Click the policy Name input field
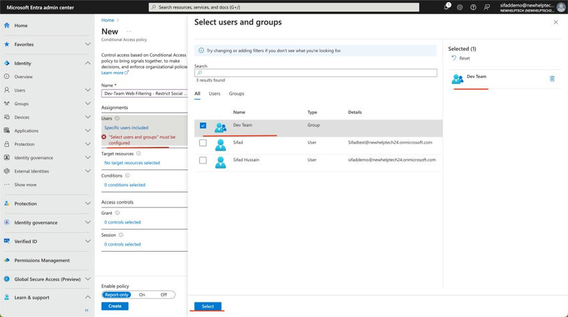This screenshot has height=317, width=568. coord(144,93)
